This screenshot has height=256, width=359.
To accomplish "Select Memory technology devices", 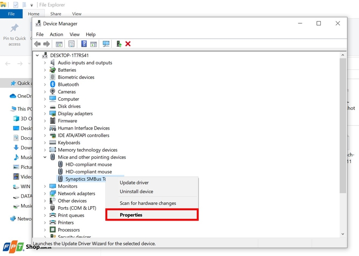I will tap(88, 150).
